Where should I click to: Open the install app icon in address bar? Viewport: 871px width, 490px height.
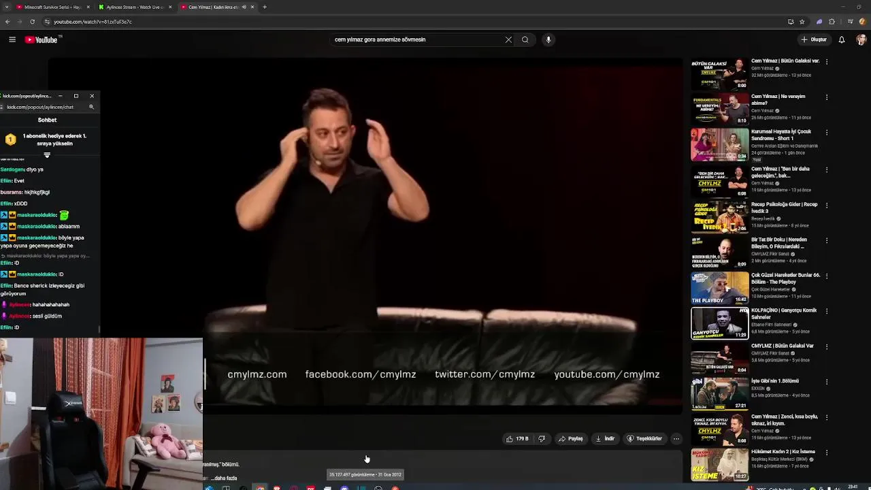[791, 22]
